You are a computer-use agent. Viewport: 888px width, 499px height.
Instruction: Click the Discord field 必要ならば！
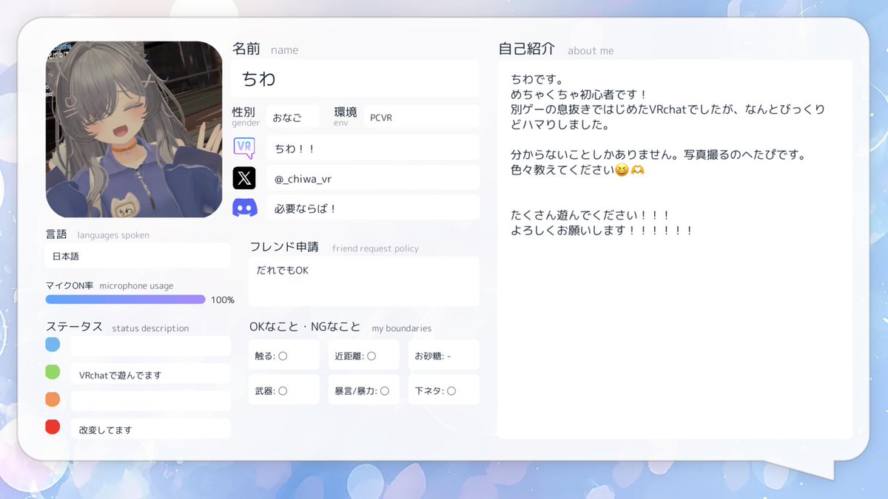coord(373,208)
